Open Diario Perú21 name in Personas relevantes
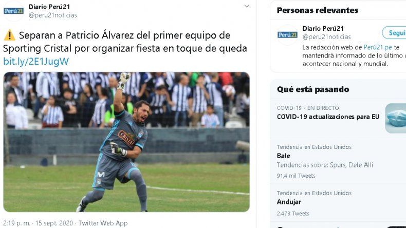The height and width of the screenshot is (228, 406). 323,28
